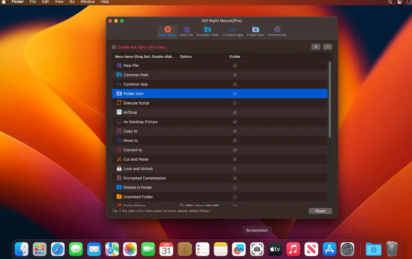This screenshot has height=259, width=412.
Task: Enable the Lock and Unlock checkbox
Action: click(234, 169)
